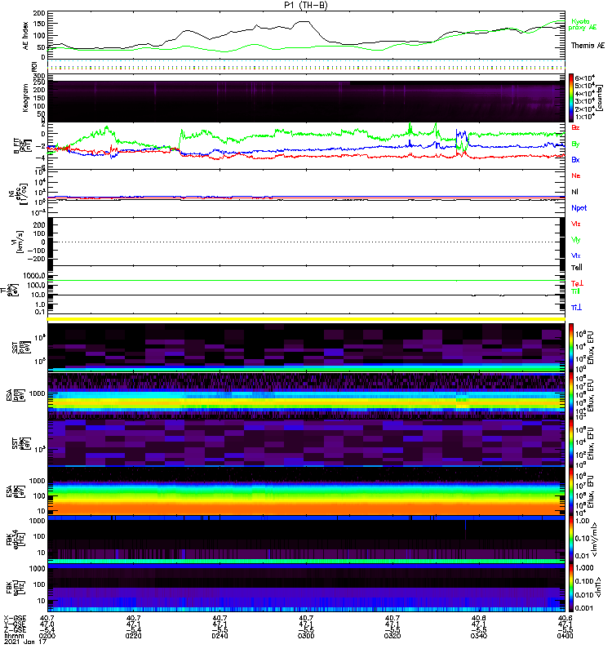612x653 pixels.
Task: Select the red "Te⊥" legend label
Action: pos(577,283)
